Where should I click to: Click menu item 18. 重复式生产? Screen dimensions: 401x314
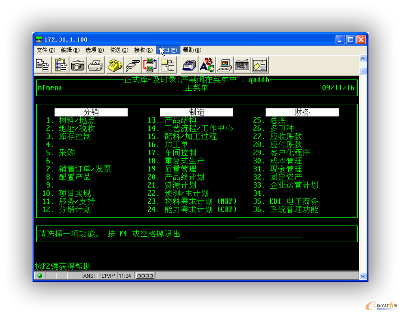[176, 161]
